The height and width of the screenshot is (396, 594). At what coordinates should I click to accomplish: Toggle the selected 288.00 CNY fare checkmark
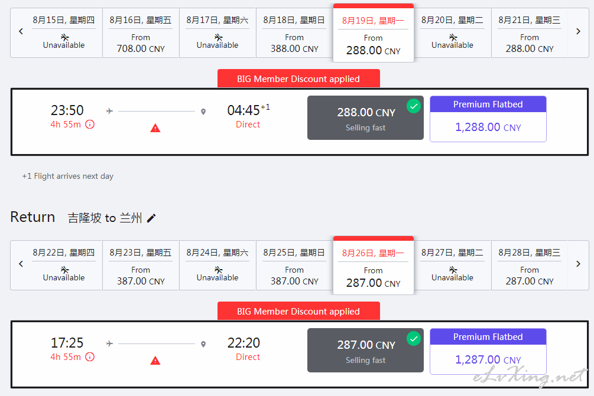(x=414, y=106)
